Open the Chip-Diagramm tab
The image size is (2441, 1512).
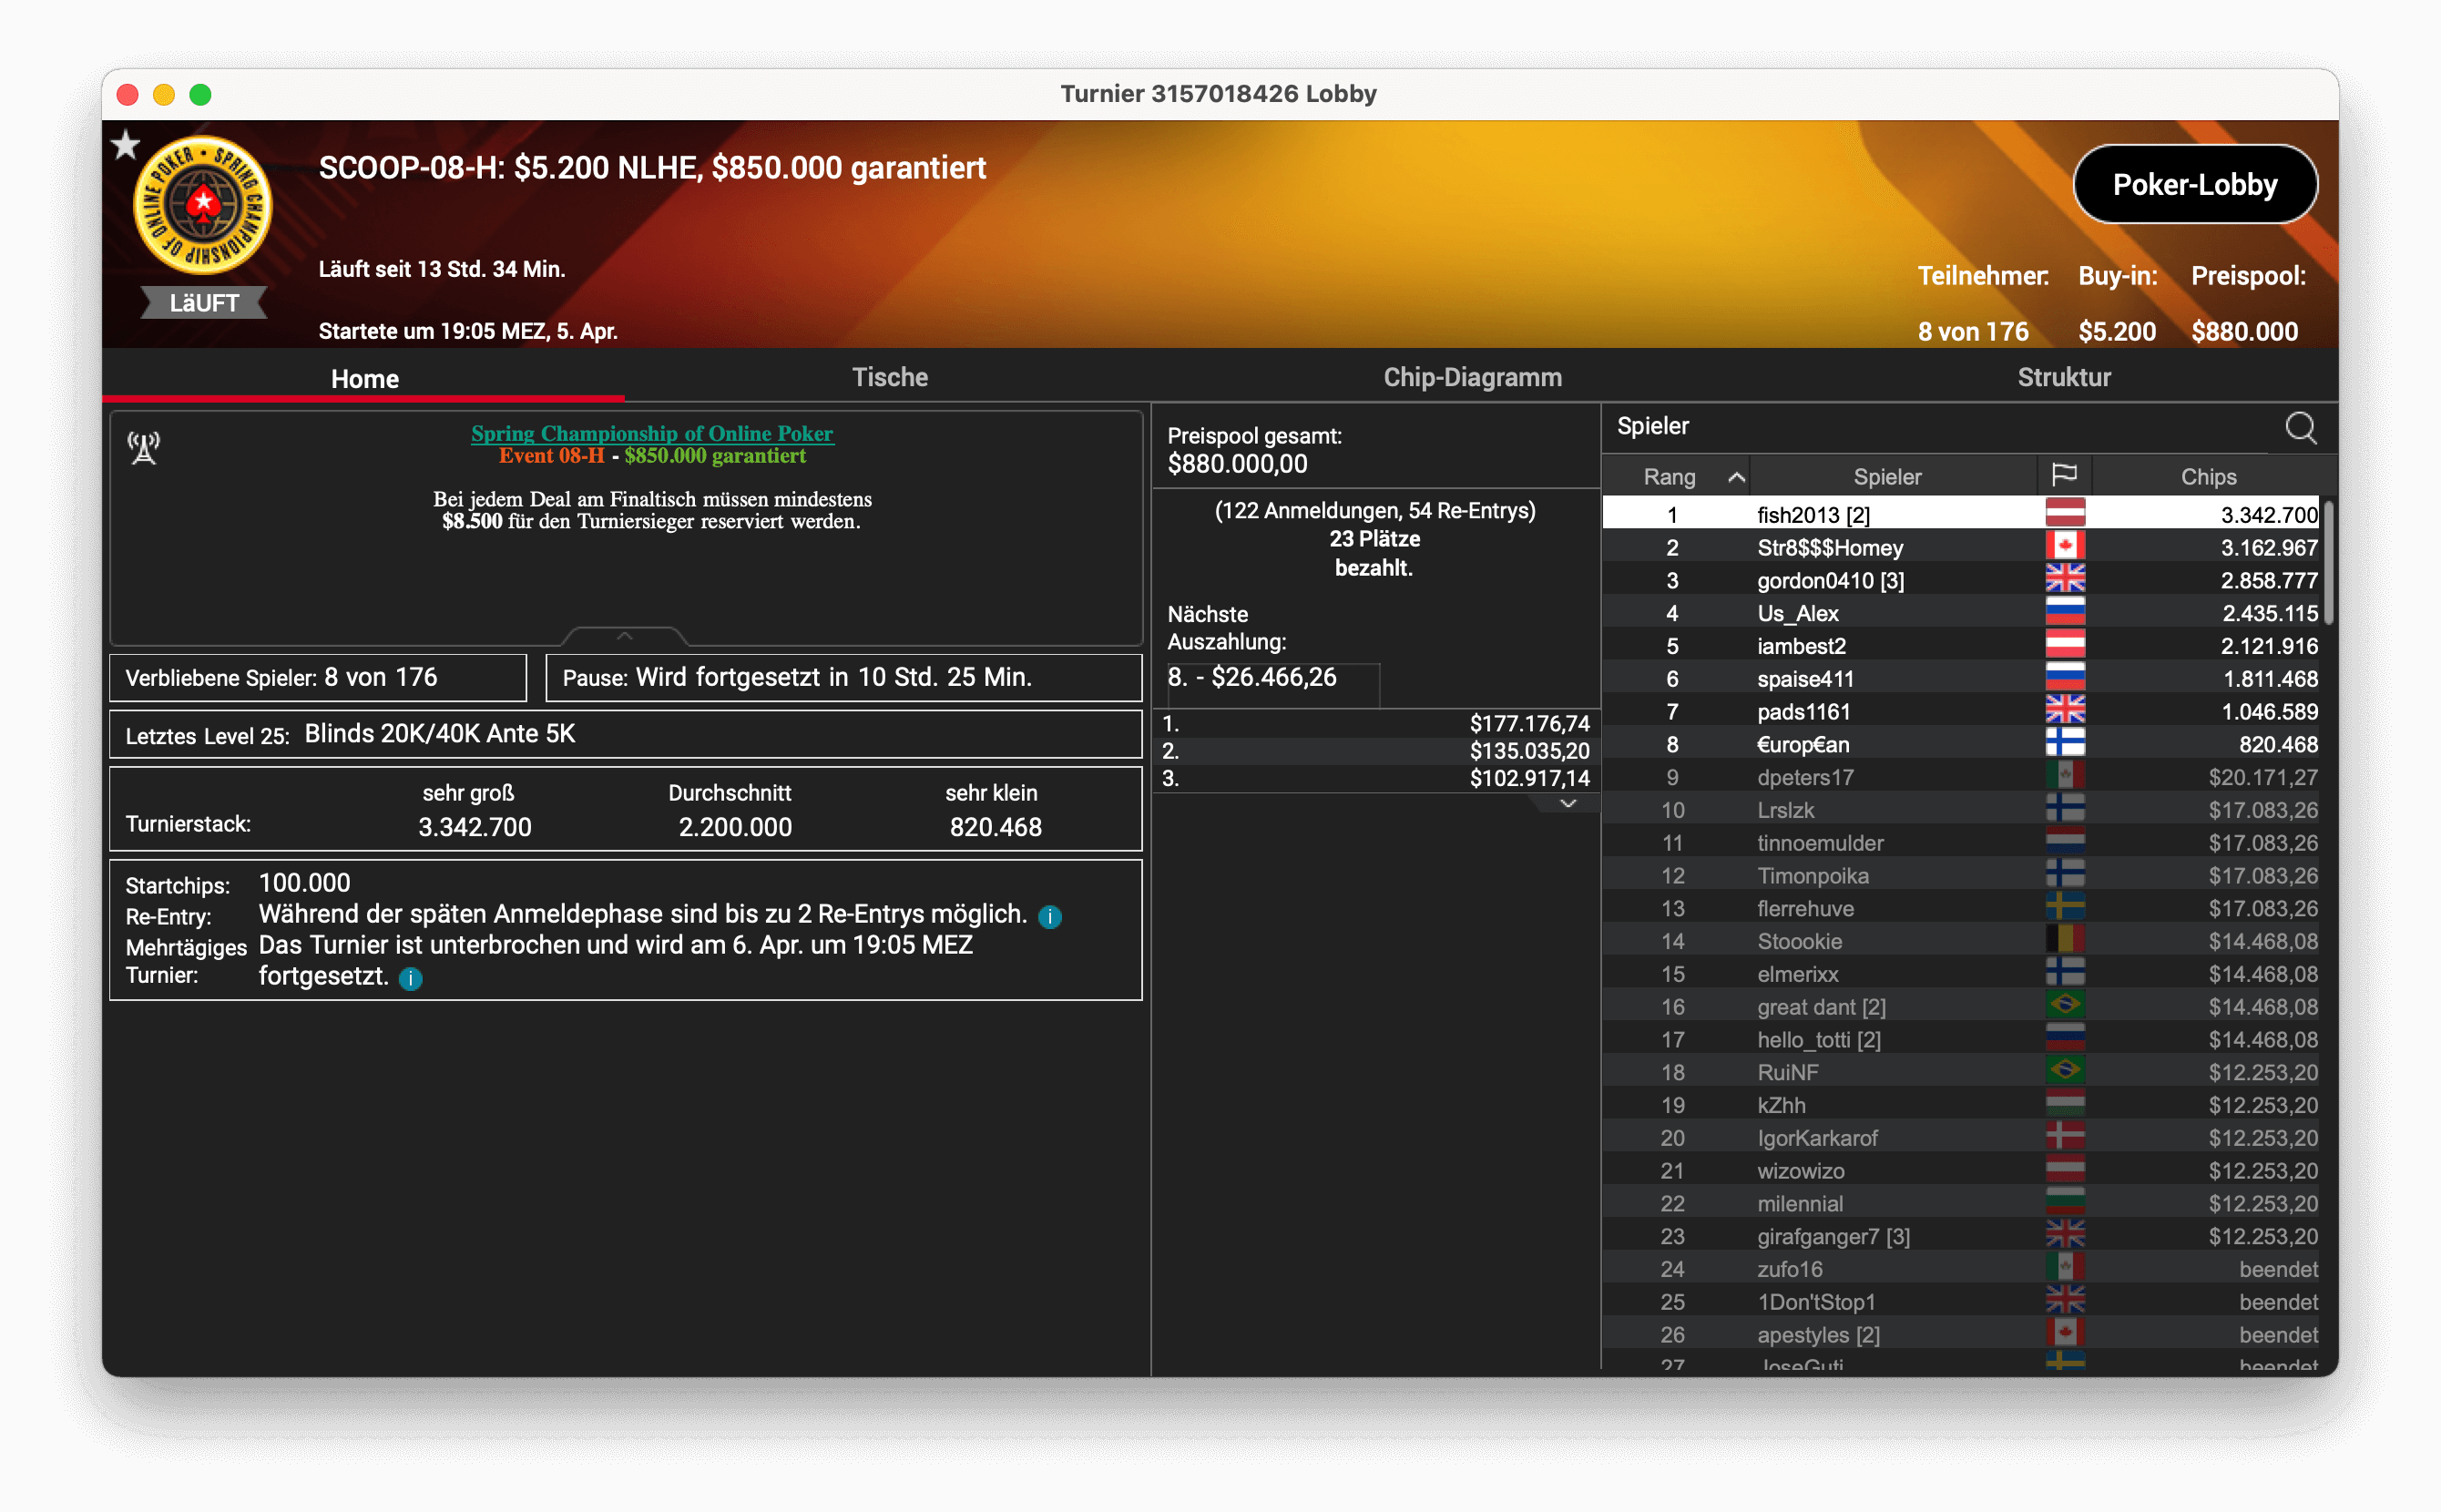point(1472,377)
